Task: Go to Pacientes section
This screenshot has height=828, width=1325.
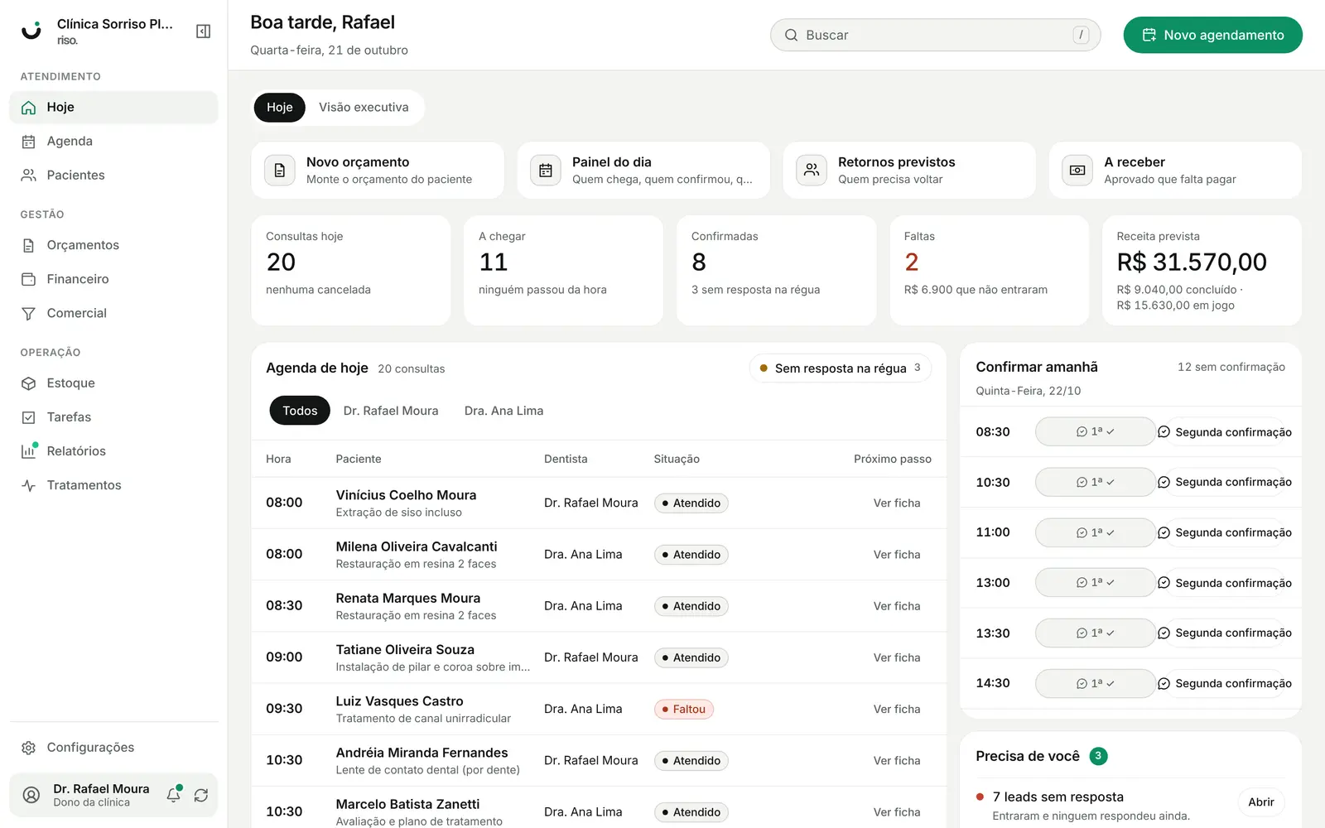Action: [x=113, y=176]
